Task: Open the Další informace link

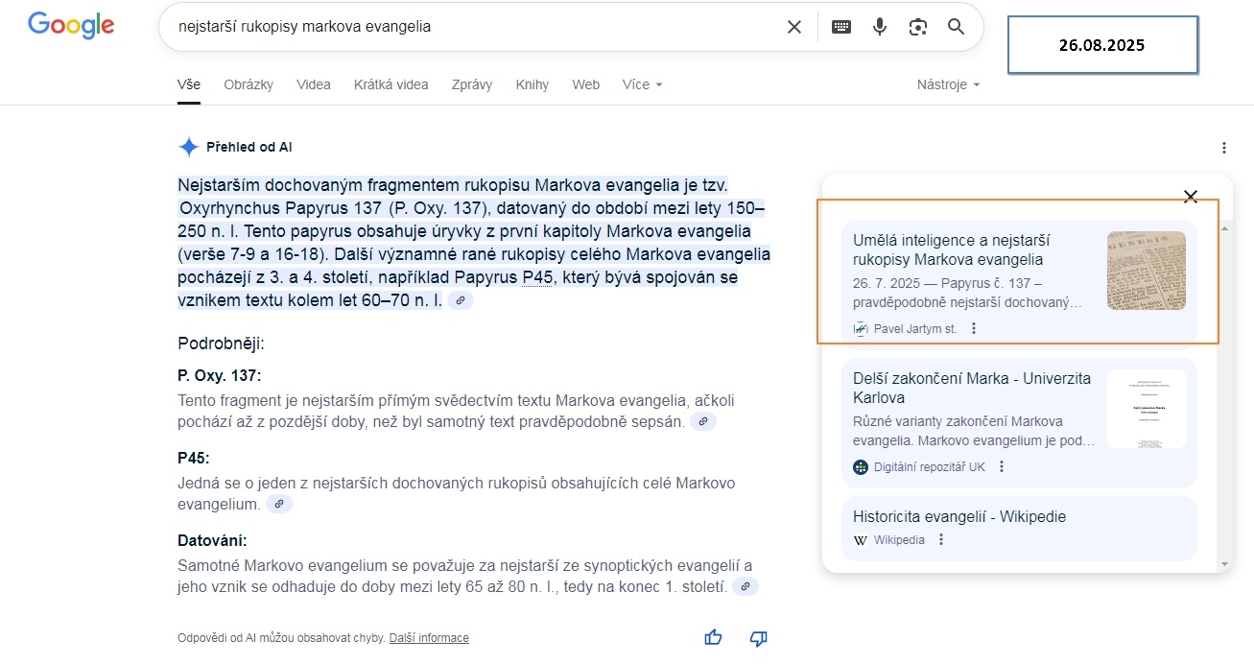Action: tap(428, 636)
